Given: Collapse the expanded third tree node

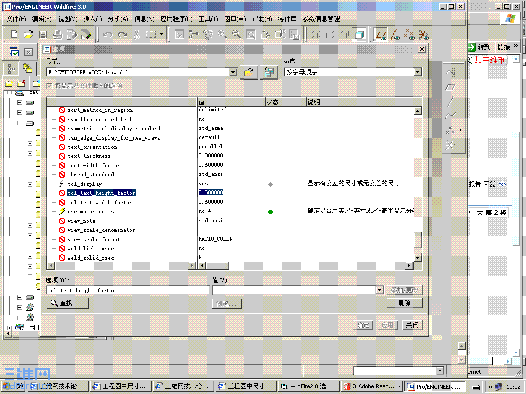Looking at the screenshot, I should [20, 123].
